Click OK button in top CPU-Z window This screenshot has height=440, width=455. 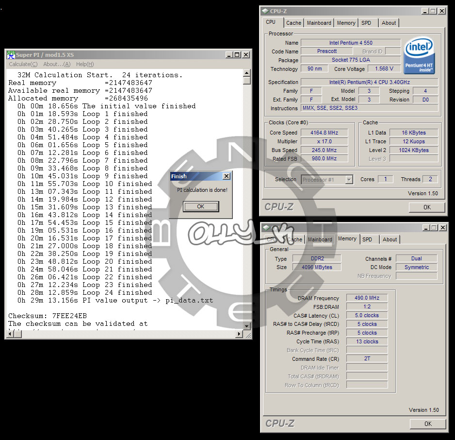point(426,207)
